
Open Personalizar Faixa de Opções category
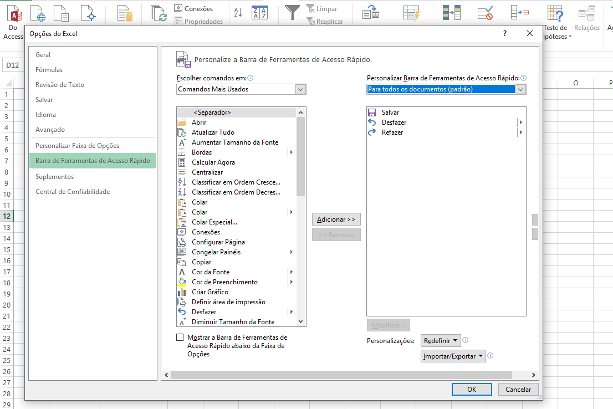point(92,145)
